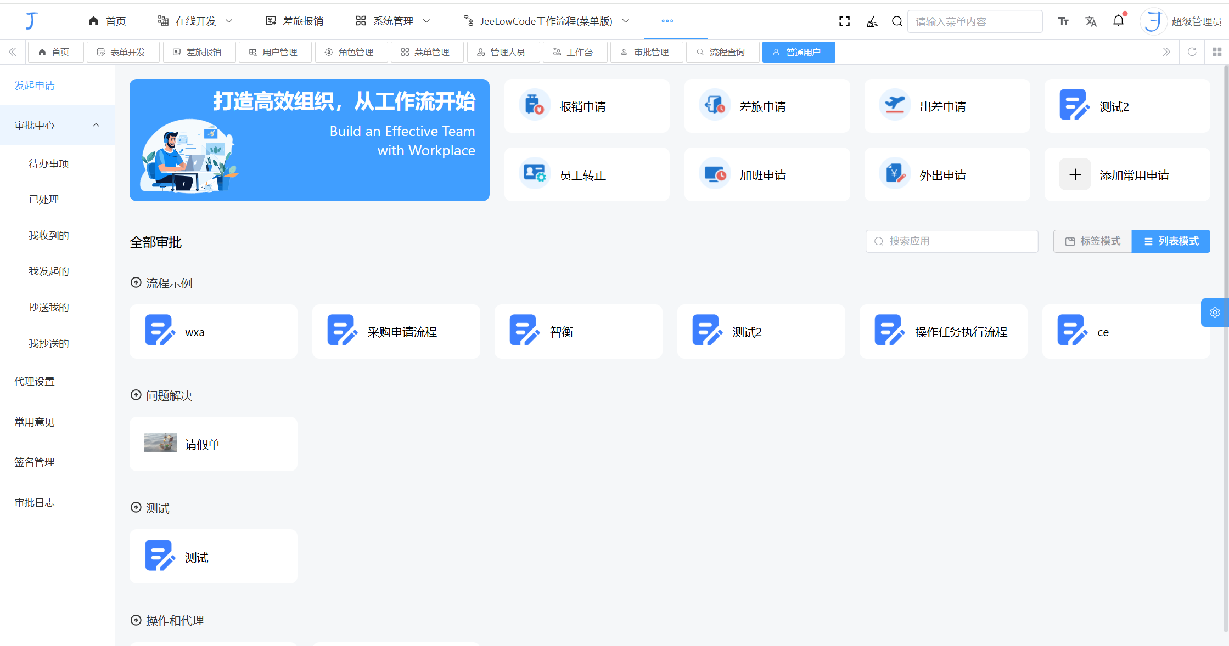Switch to the 菜单管理 tab
The image size is (1229, 646).
[x=427, y=52]
